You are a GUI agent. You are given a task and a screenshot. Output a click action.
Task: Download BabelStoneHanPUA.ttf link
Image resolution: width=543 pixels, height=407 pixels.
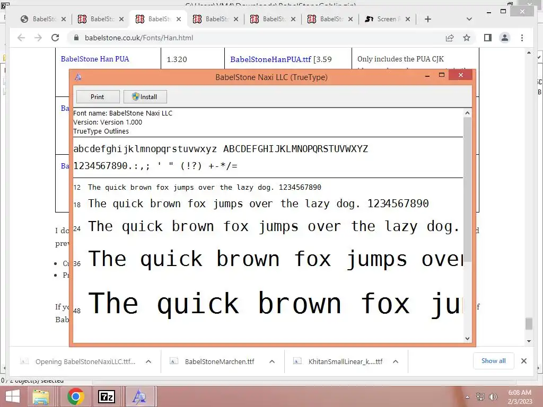pyautogui.click(x=270, y=59)
